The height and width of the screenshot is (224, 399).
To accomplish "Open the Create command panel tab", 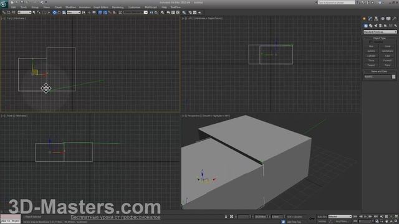I will 364,19.
